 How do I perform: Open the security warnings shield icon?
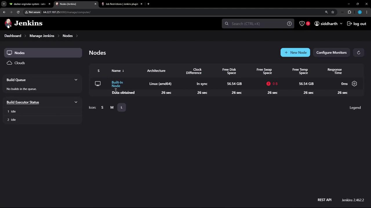pyautogui.click(x=302, y=24)
